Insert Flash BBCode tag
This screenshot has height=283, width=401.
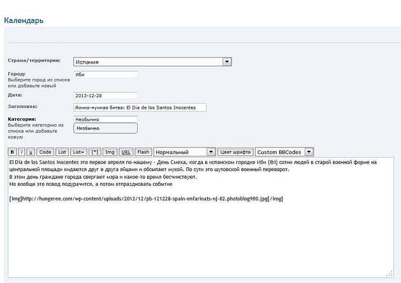click(x=143, y=152)
